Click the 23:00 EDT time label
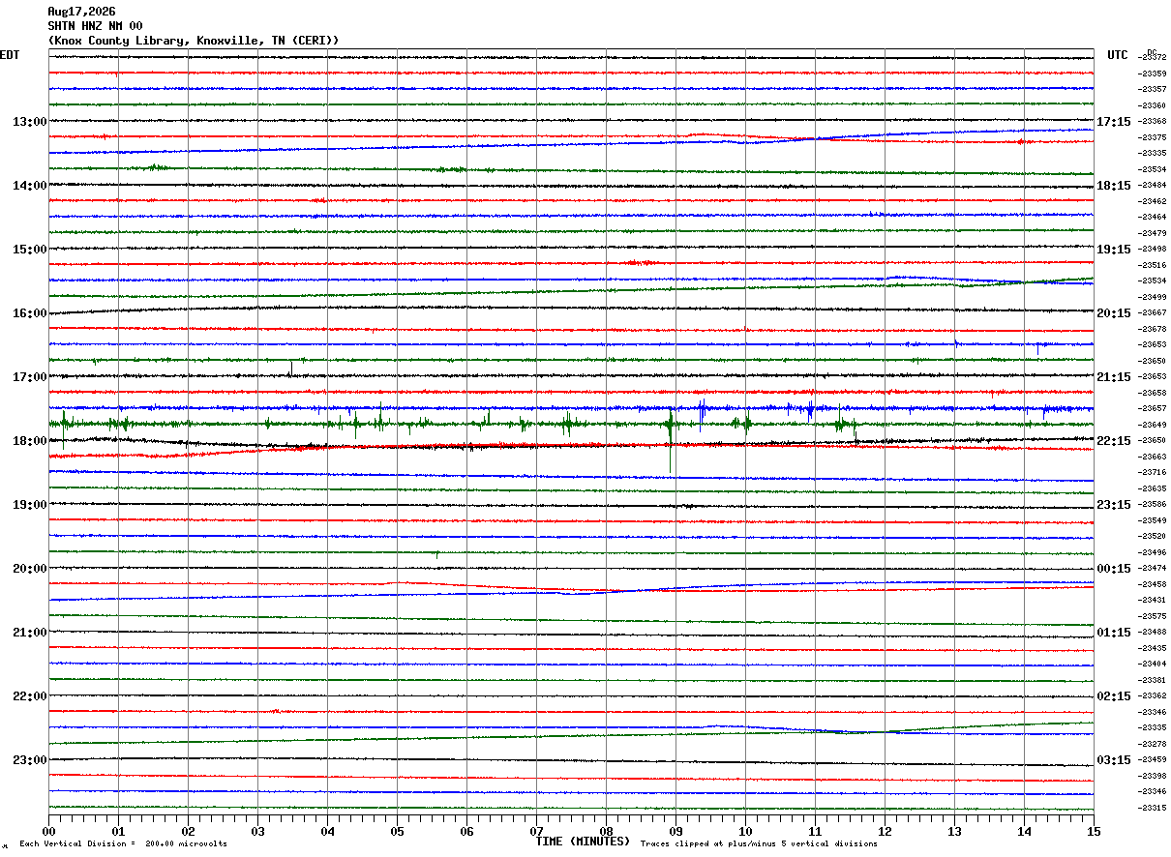1171x857 pixels. [29, 760]
